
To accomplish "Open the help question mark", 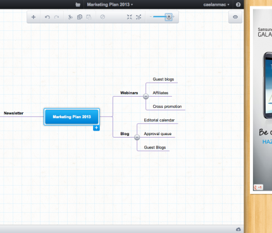I will click(238, 4).
